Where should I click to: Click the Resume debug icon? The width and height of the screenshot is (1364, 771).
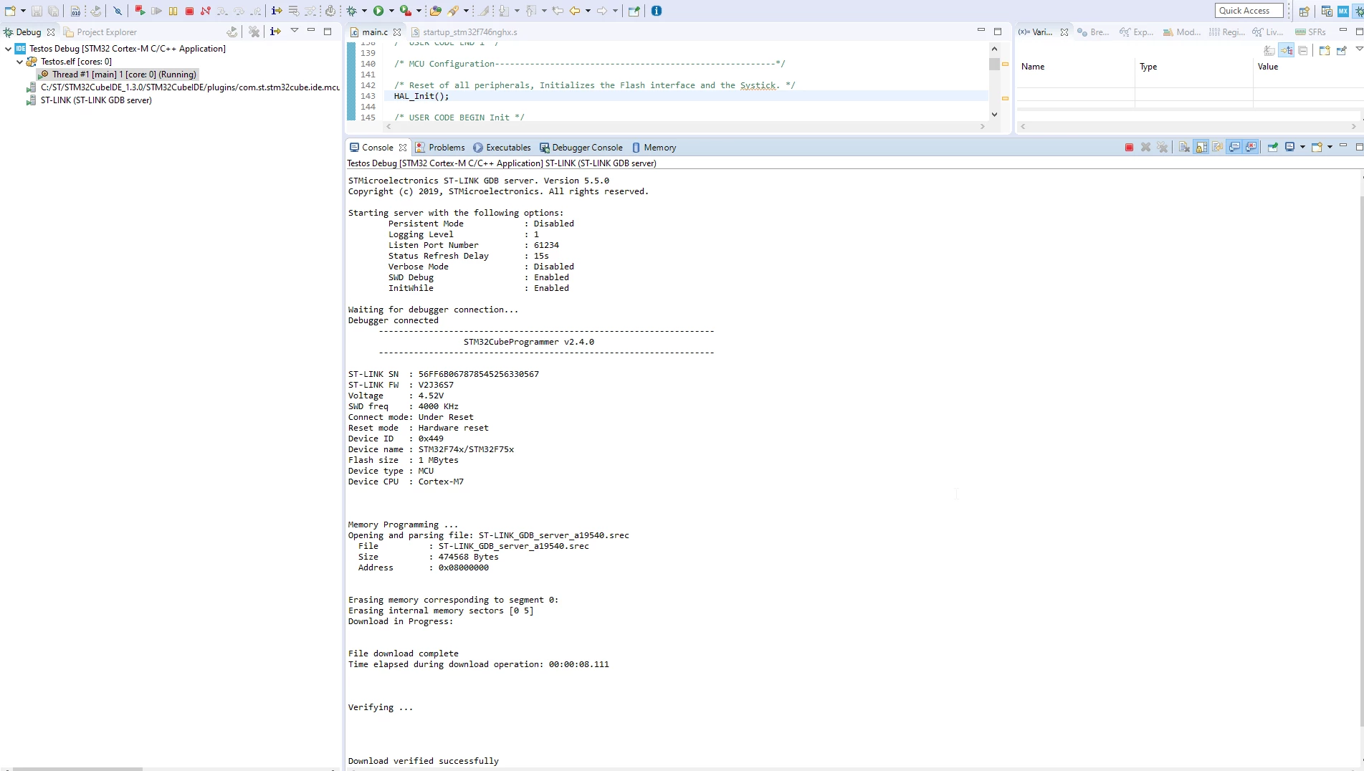pos(156,11)
